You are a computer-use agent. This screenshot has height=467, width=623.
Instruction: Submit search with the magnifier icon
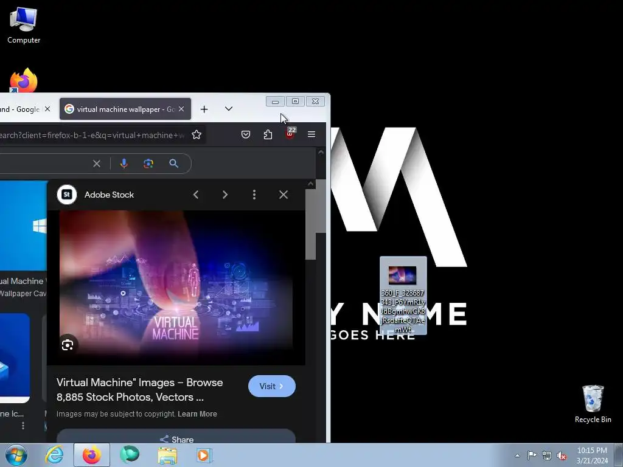[173, 164]
